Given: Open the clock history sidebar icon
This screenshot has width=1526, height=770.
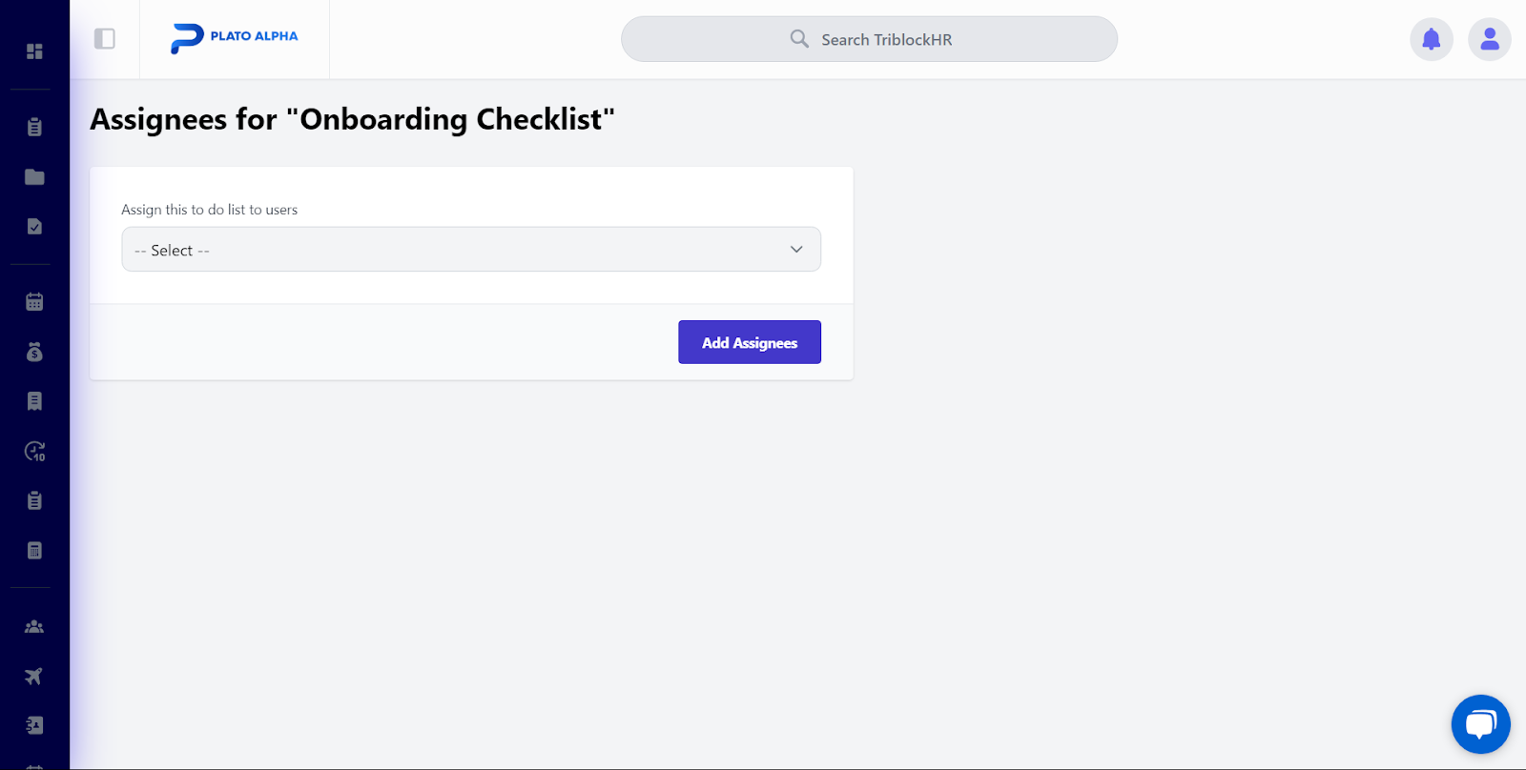Looking at the screenshot, I should pyautogui.click(x=34, y=451).
